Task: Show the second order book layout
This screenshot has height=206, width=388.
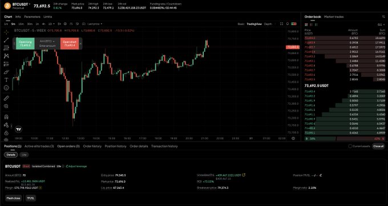Action: click(312, 24)
